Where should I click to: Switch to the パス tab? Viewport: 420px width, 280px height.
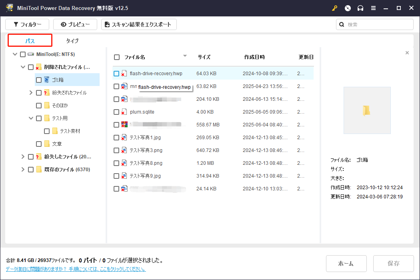pyautogui.click(x=30, y=41)
